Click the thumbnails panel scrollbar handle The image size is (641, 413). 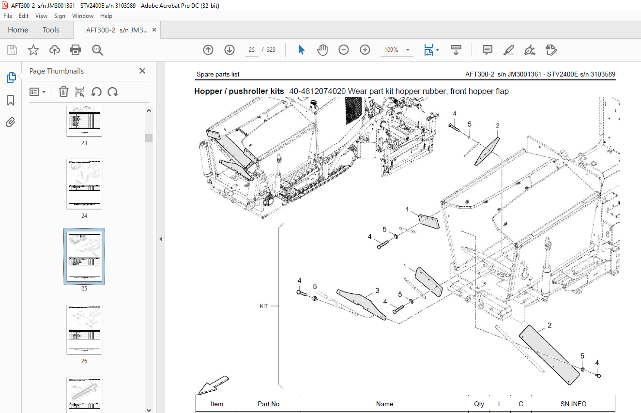tap(149, 138)
